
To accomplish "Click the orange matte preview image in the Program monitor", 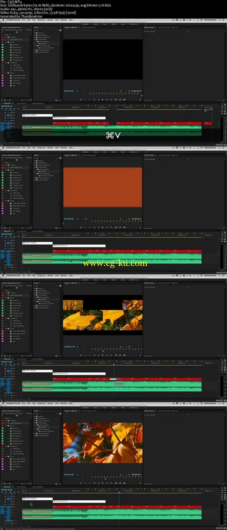I will click(102, 187).
